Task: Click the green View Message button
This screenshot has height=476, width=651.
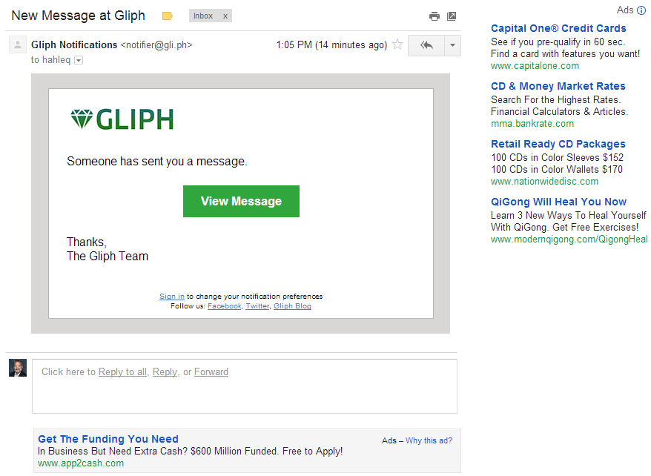Action: click(x=241, y=201)
